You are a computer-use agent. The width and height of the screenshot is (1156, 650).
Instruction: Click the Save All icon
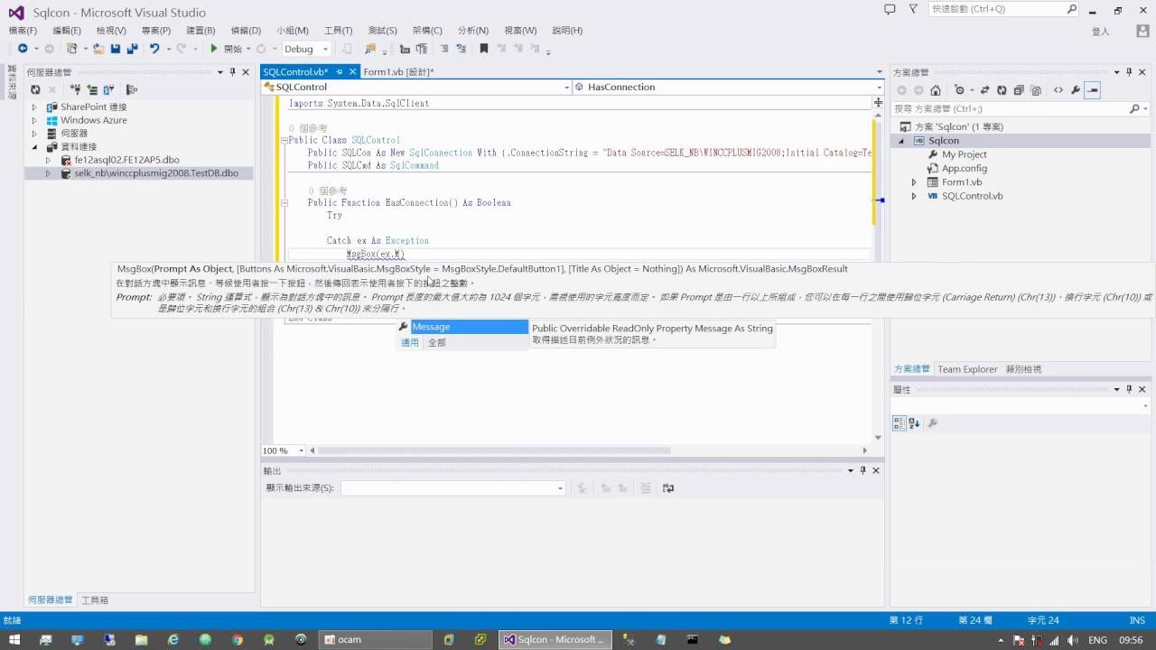(x=132, y=49)
